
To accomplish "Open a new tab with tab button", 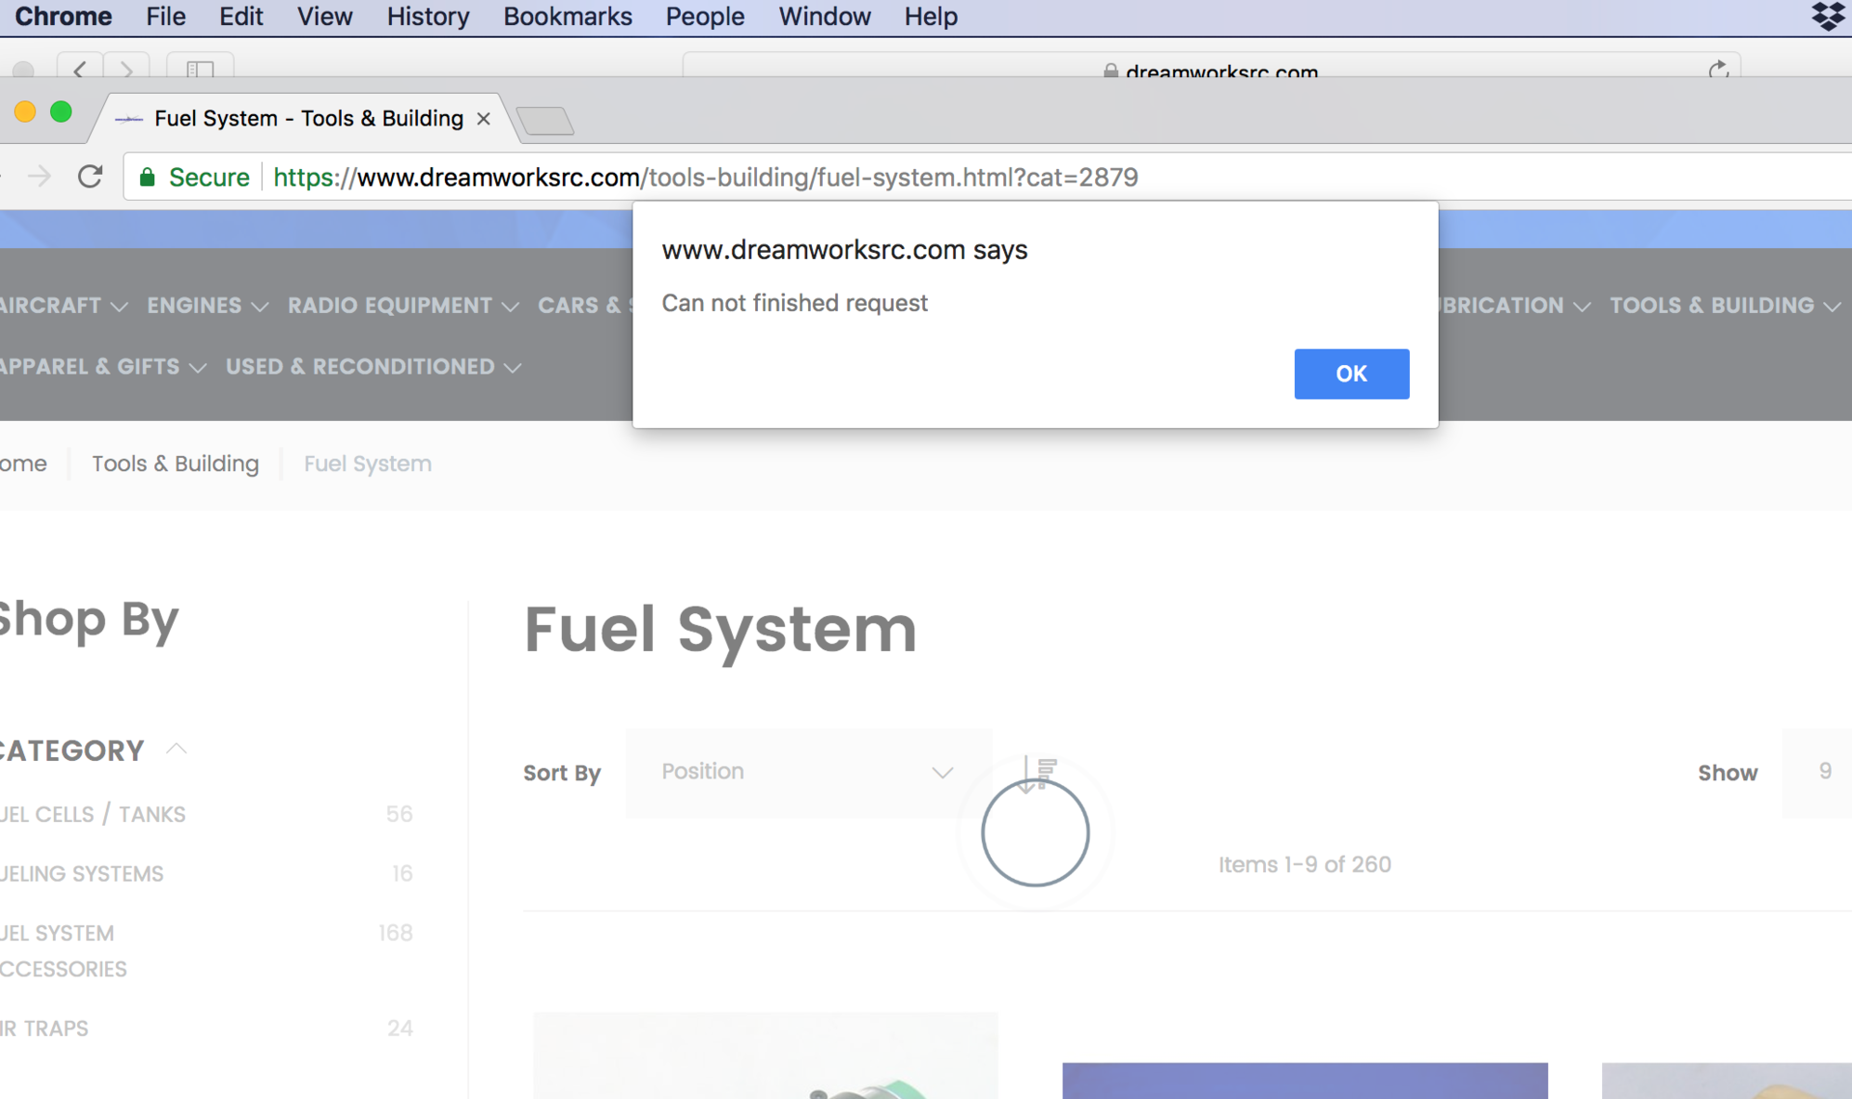I will click(545, 121).
